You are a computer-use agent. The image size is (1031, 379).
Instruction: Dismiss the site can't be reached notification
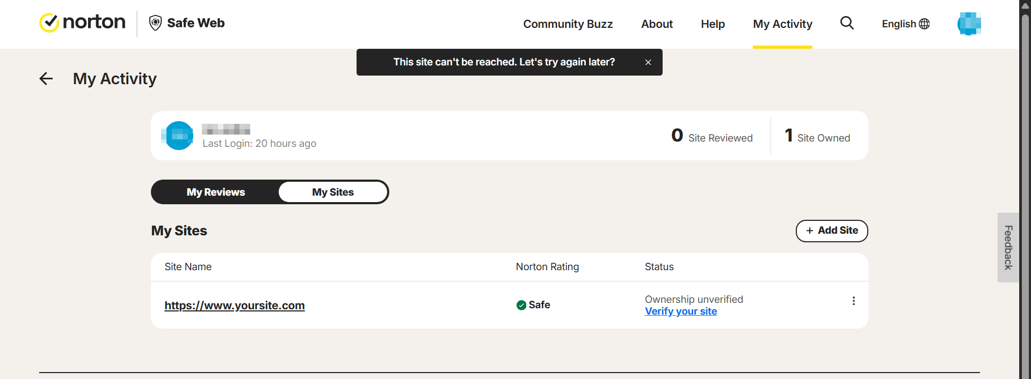coord(648,62)
